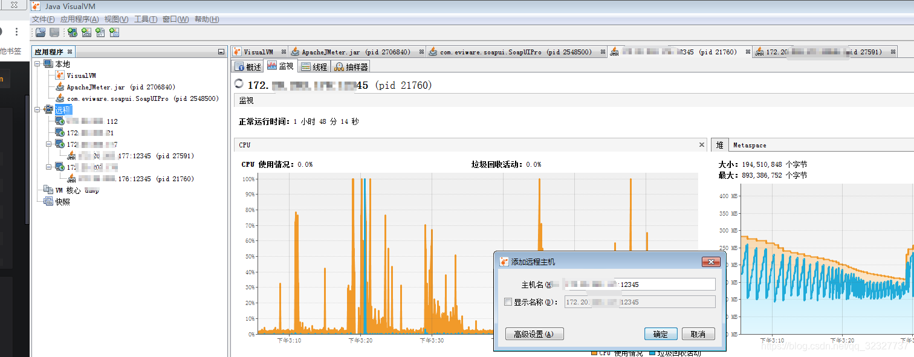The width and height of the screenshot is (914, 357).
Task: Close the pid 21760 document tab
Action: (x=748, y=52)
